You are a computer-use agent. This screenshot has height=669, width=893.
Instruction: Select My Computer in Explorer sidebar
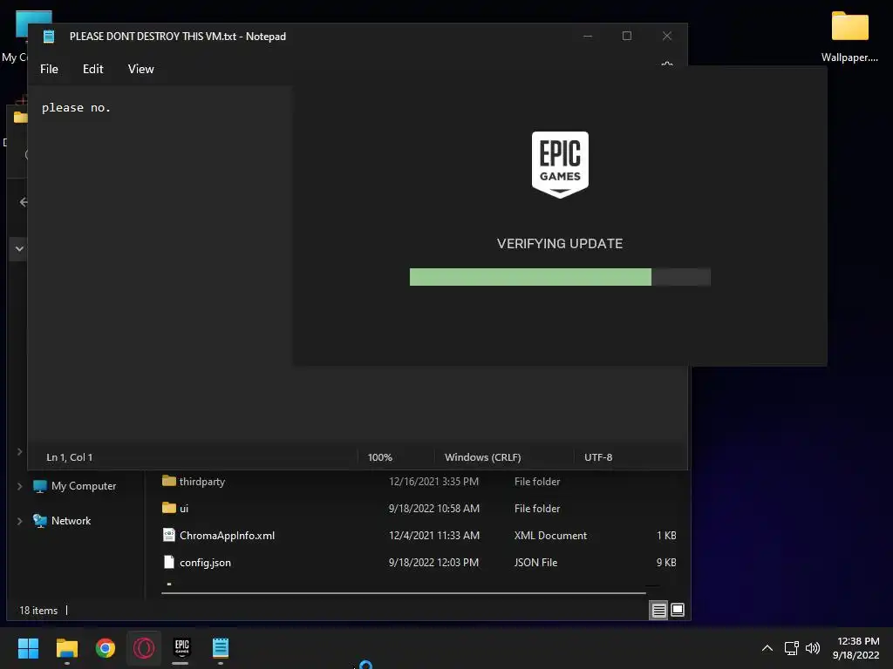pyautogui.click(x=75, y=486)
